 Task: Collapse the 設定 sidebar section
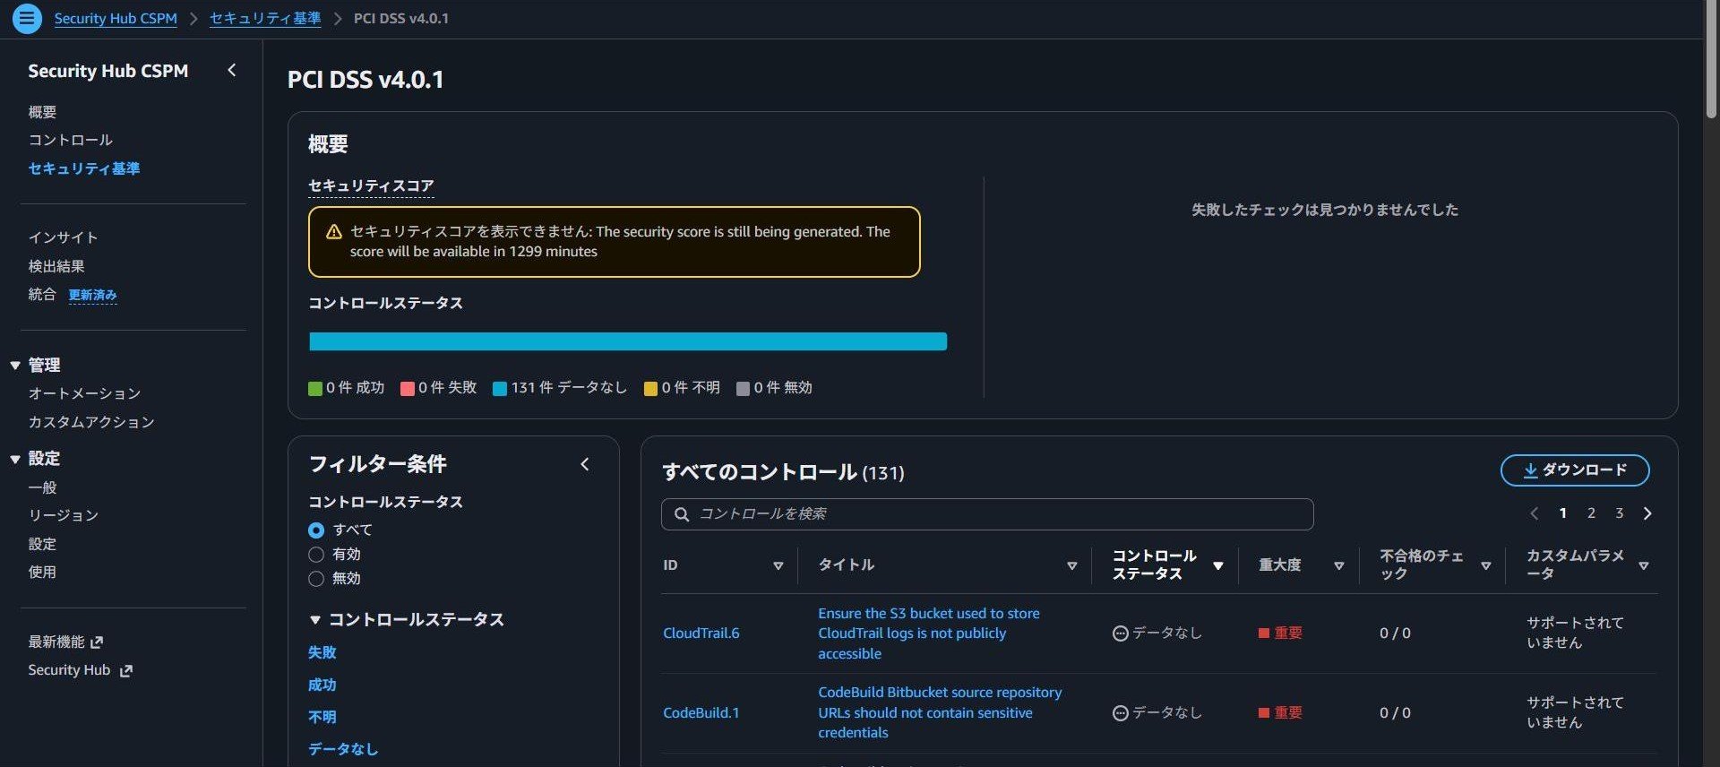[x=15, y=459]
